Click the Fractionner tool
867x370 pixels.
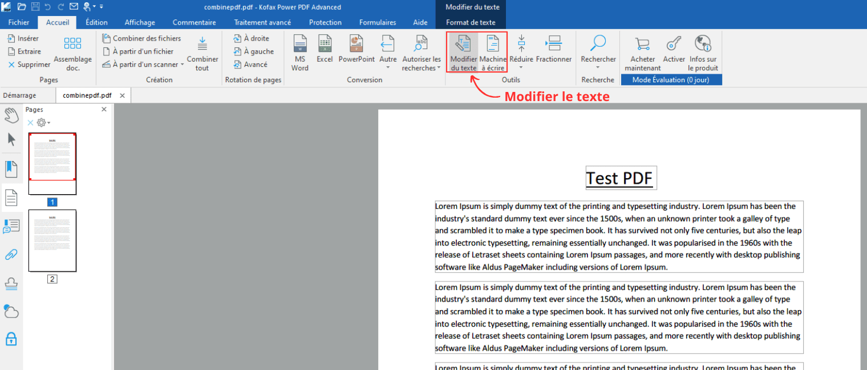(x=554, y=50)
